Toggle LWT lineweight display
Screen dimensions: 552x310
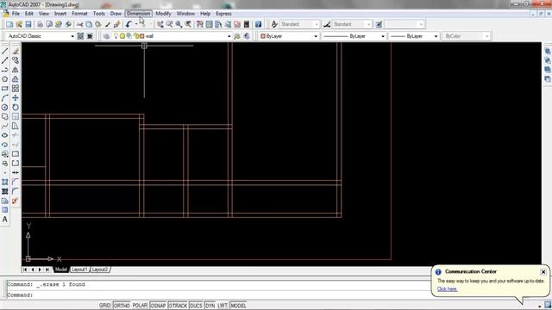pos(223,306)
